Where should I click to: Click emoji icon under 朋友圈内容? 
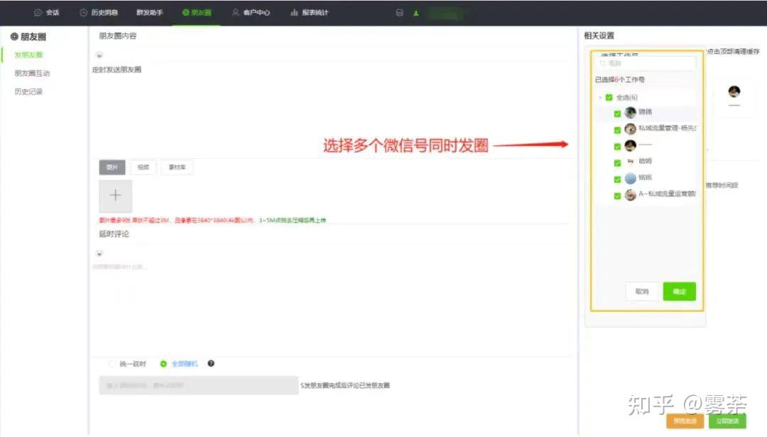[99, 55]
